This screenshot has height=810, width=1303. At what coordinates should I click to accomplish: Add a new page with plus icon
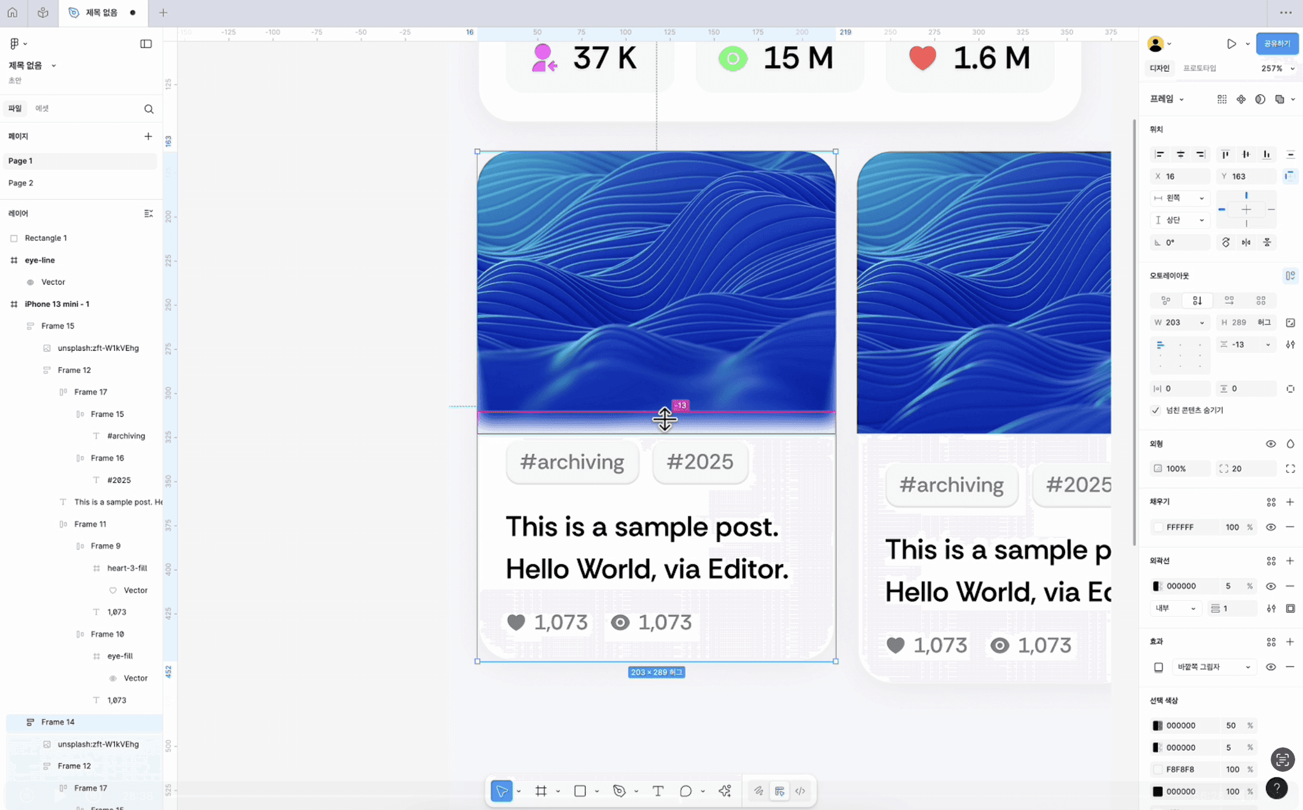pyautogui.click(x=148, y=136)
